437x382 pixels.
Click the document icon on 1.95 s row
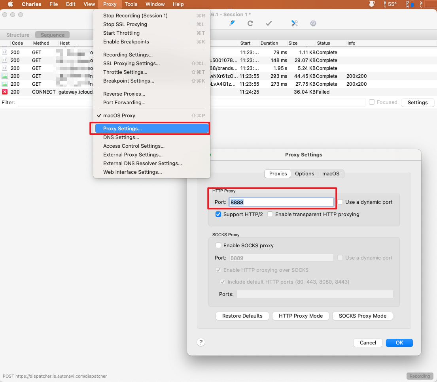point(4,68)
